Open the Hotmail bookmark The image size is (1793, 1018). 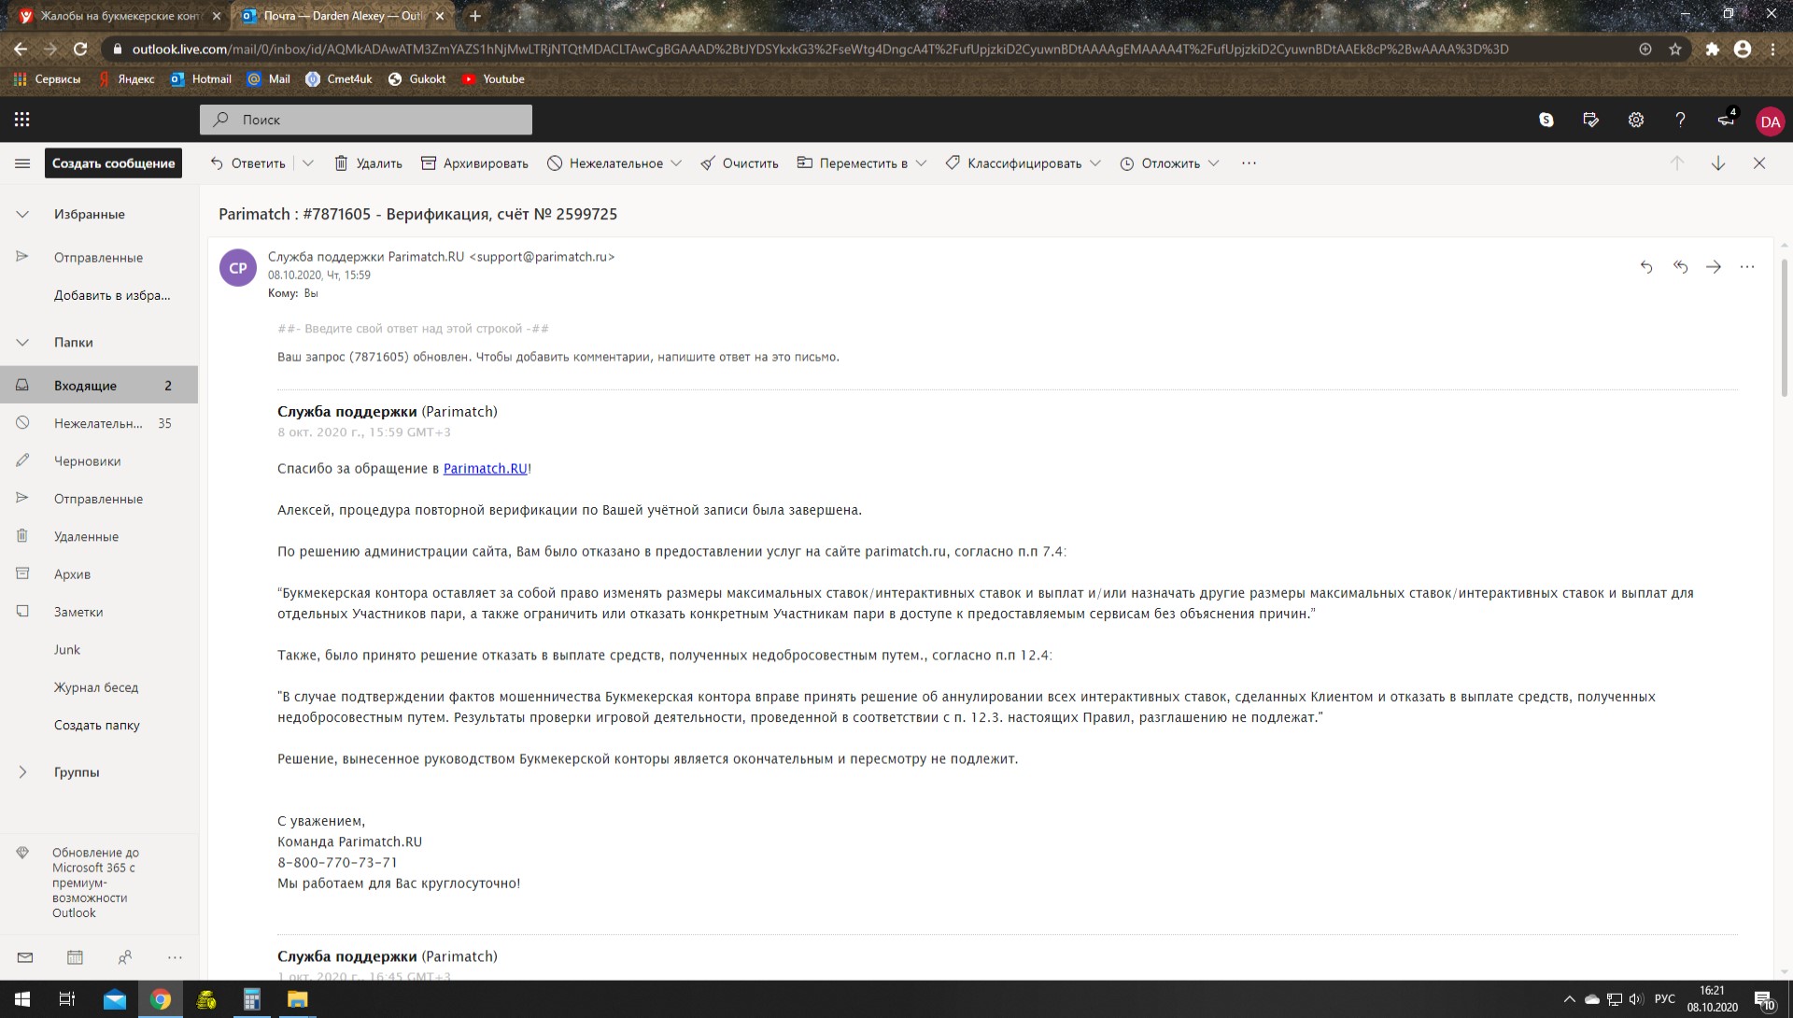tap(201, 79)
